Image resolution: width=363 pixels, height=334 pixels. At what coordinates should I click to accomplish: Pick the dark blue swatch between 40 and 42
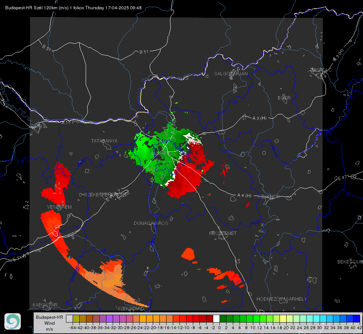coord(357,319)
